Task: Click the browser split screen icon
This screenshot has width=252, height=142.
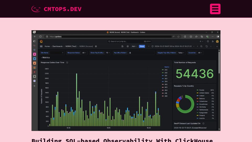Action: [191, 37]
